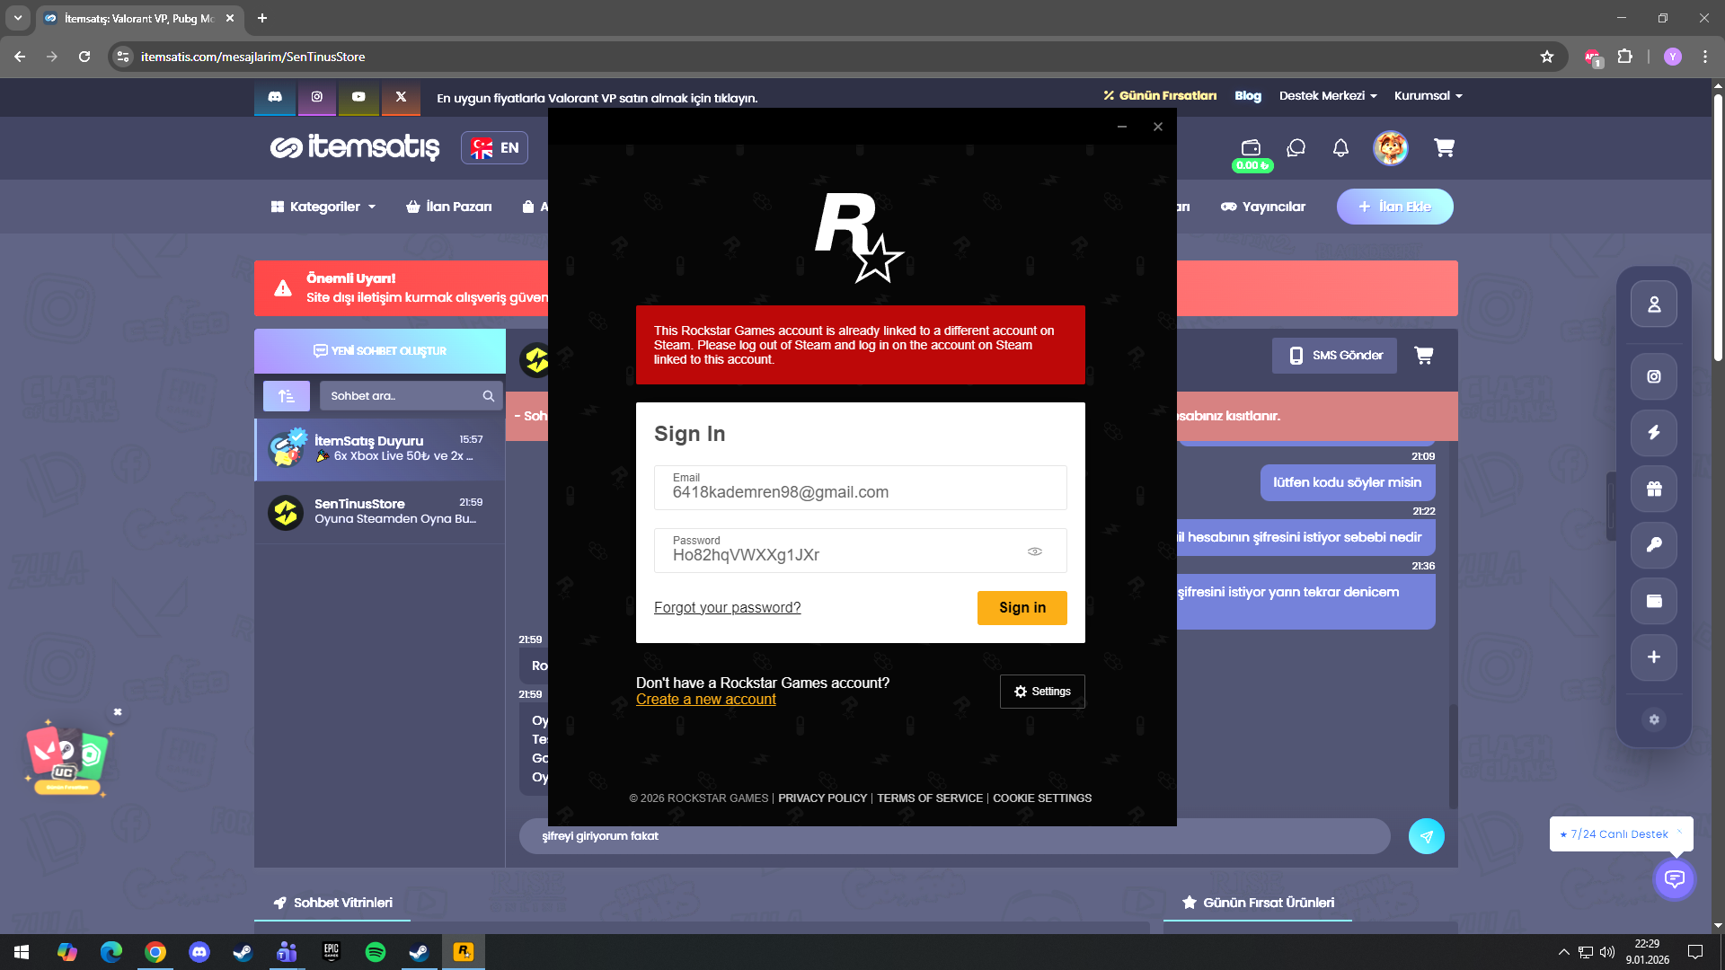Open the X (Twitter) link in the top bar
Image resolution: width=1725 pixels, height=970 pixels.
click(x=401, y=97)
